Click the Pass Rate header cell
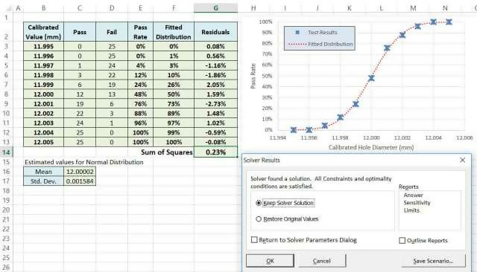The image size is (477, 272). coord(140,32)
